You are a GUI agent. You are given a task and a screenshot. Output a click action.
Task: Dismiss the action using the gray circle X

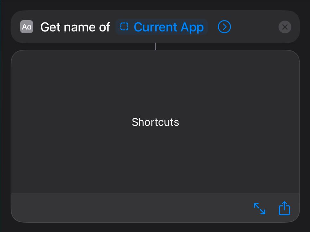(x=285, y=27)
